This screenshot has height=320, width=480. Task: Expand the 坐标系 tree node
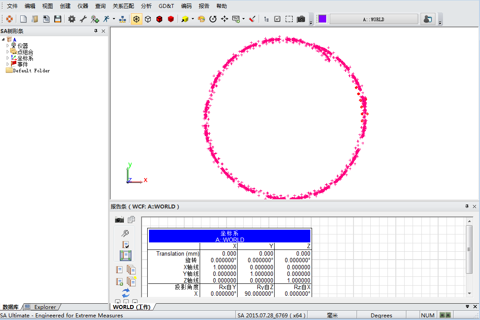[7, 58]
